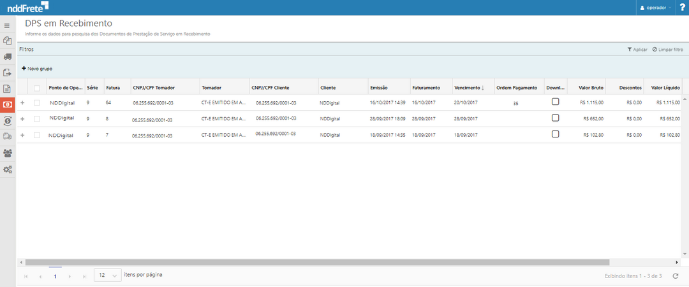
Task: Click the users group sidebar icon
Action: 7,153
